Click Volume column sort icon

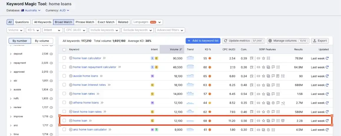[181, 50]
